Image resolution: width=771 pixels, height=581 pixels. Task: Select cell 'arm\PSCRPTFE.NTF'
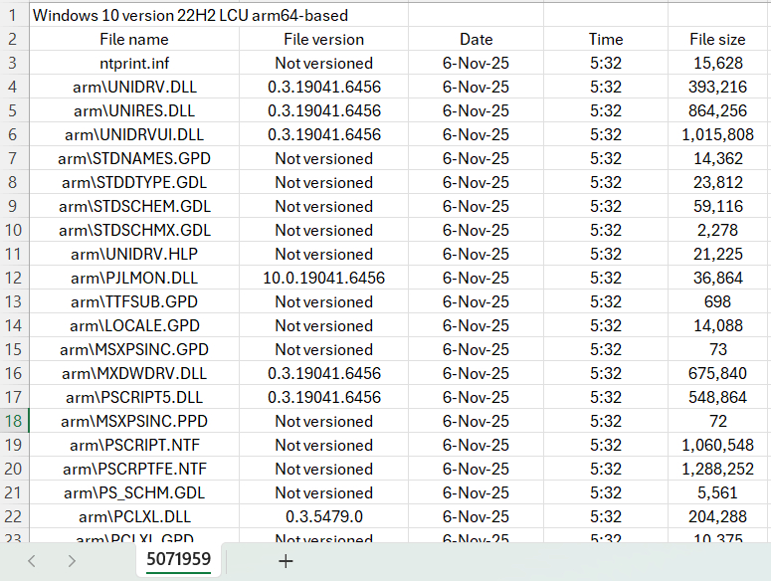[x=134, y=469]
